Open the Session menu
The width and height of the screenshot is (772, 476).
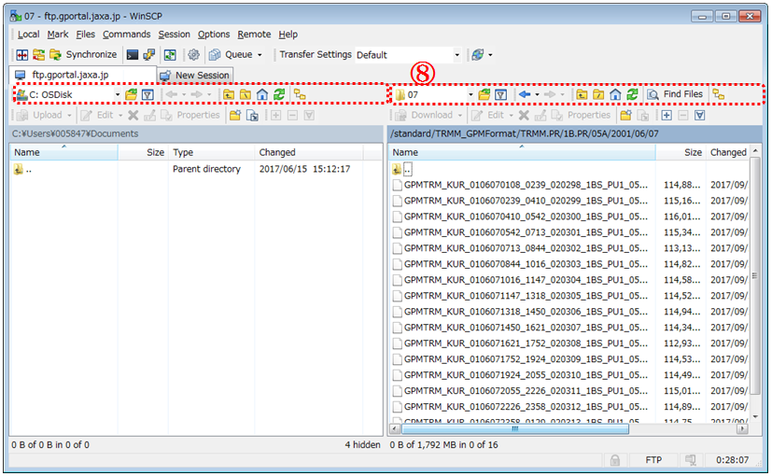pos(174,35)
